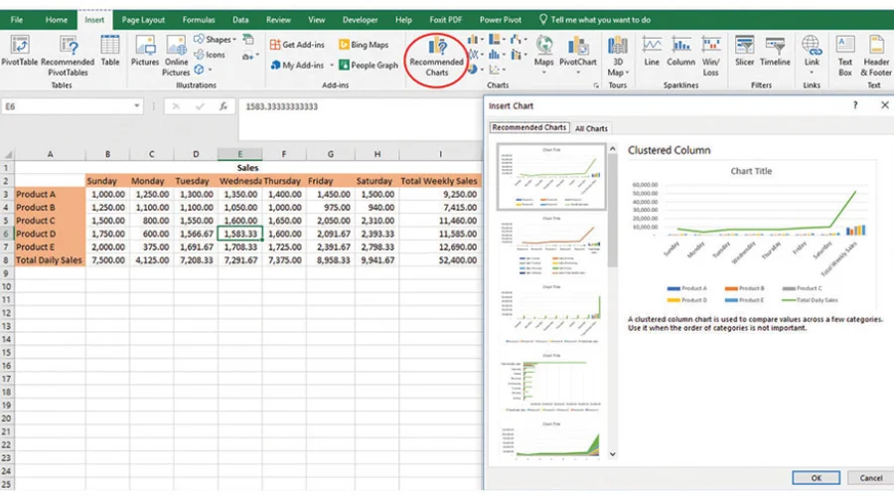
Task: Select column header E
Action: pos(240,154)
